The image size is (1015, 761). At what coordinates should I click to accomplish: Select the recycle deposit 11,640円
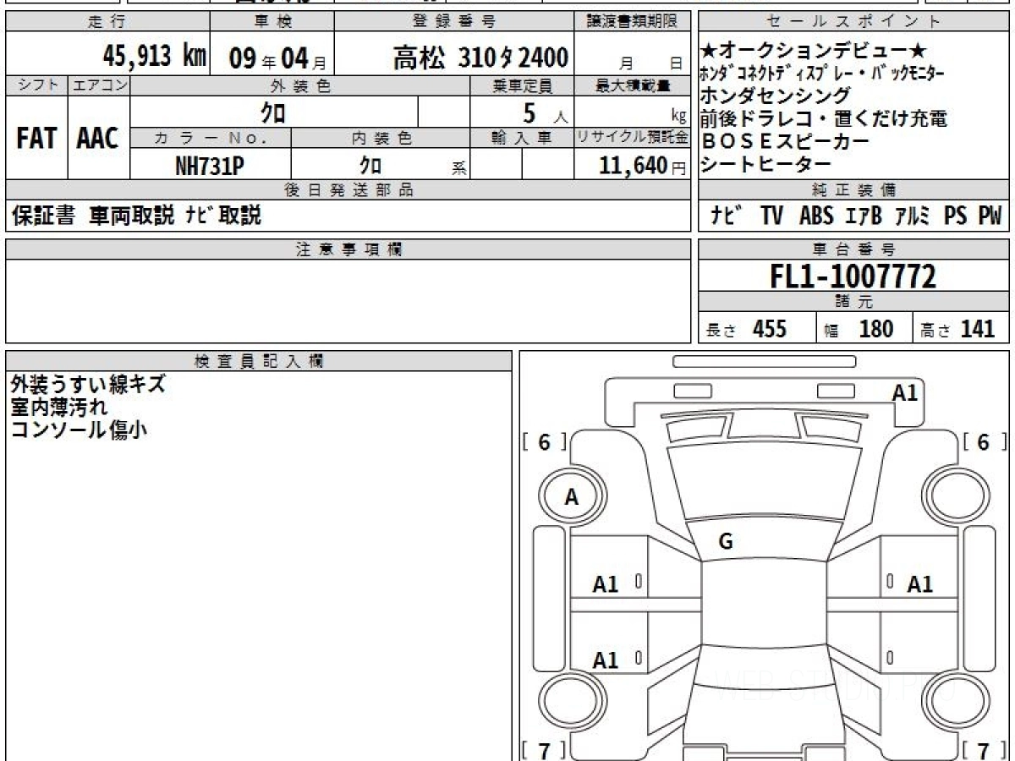[643, 166]
